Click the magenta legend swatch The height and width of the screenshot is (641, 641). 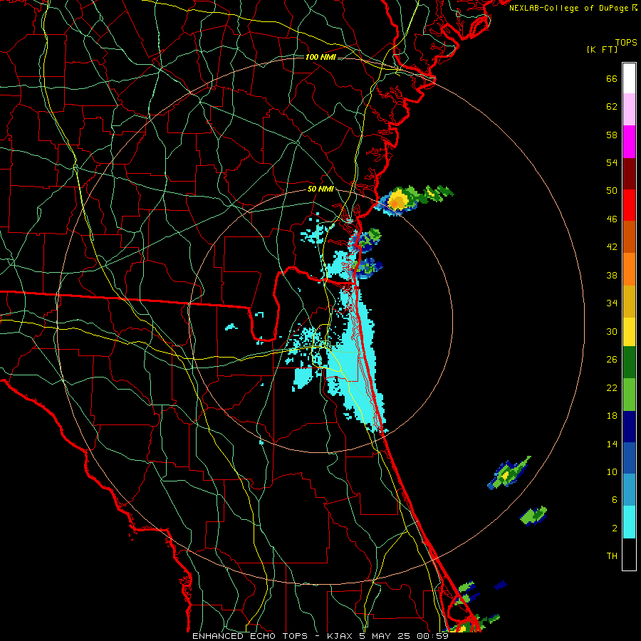click(x=629, y=142)
